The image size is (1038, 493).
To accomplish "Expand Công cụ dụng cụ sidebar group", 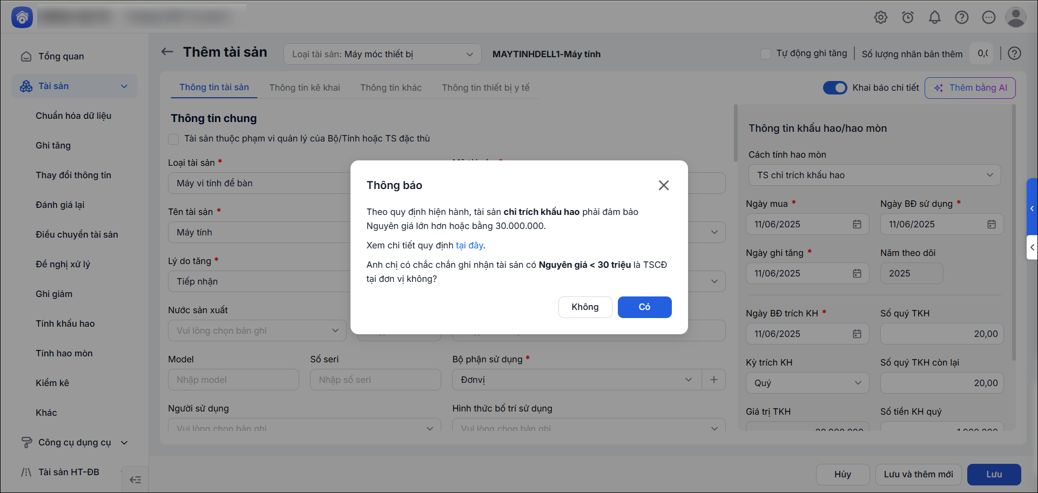I will click(x=75, y=442).
